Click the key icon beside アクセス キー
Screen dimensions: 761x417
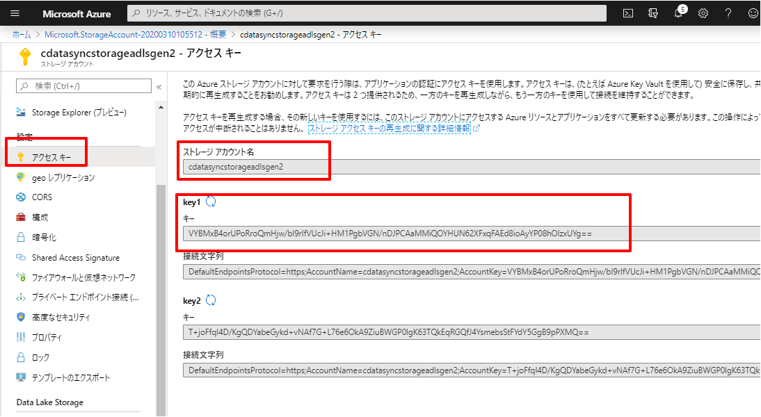[x=20, y=157]
